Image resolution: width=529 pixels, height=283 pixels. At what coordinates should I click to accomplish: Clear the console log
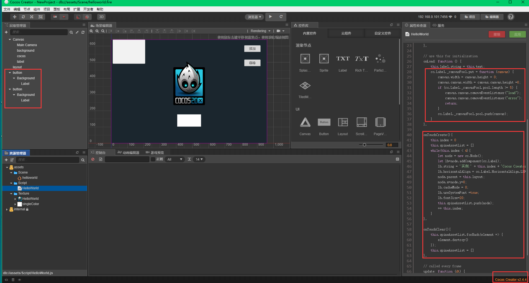pyautogui.click(x=93, y=159)
